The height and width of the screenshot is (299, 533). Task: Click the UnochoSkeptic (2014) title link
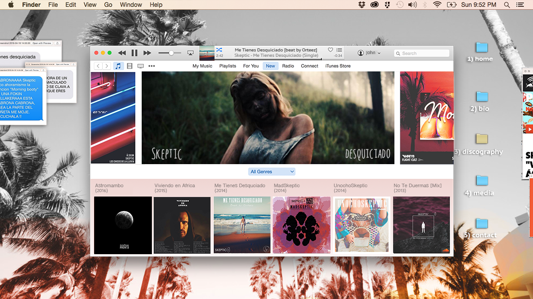pyautogui.click(x=350, y=188)
